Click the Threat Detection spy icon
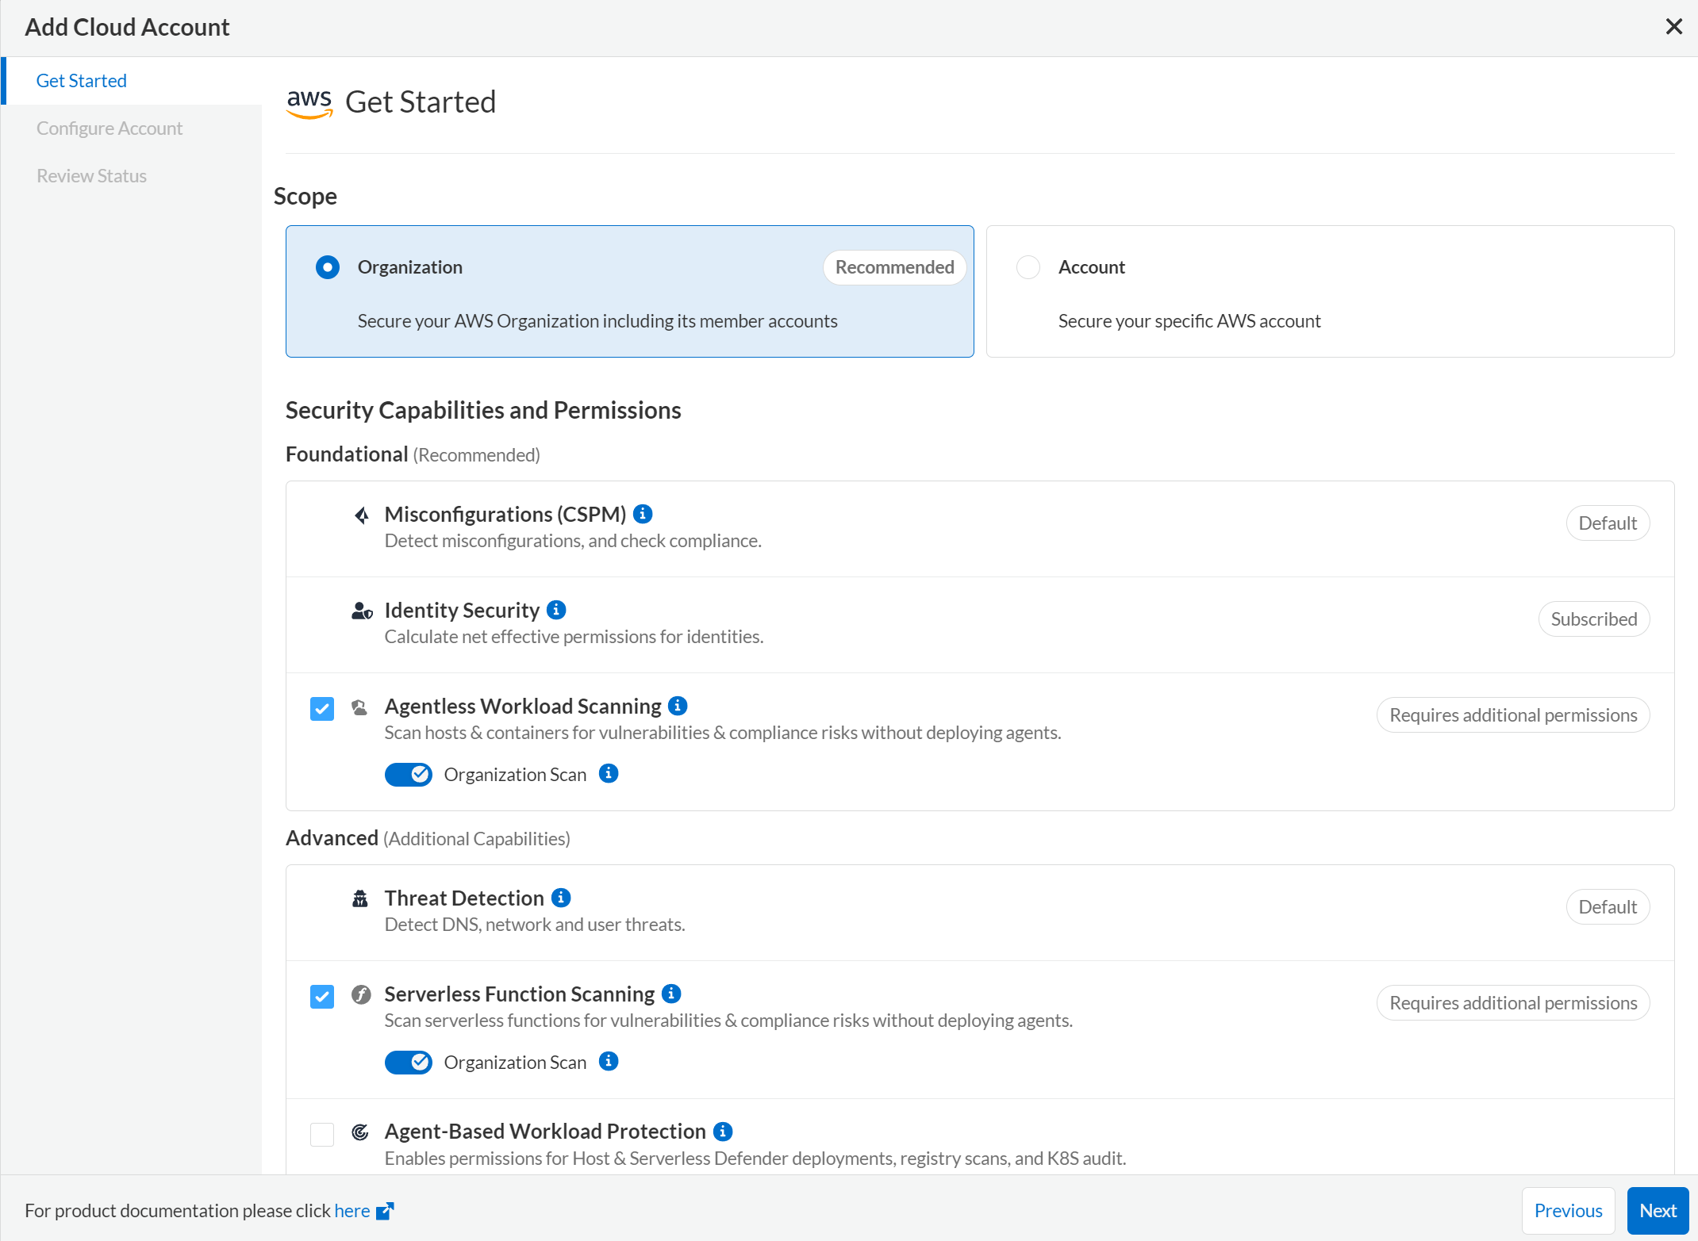This screenshot has width=1698, height=1241. click(x=360, y=898)
